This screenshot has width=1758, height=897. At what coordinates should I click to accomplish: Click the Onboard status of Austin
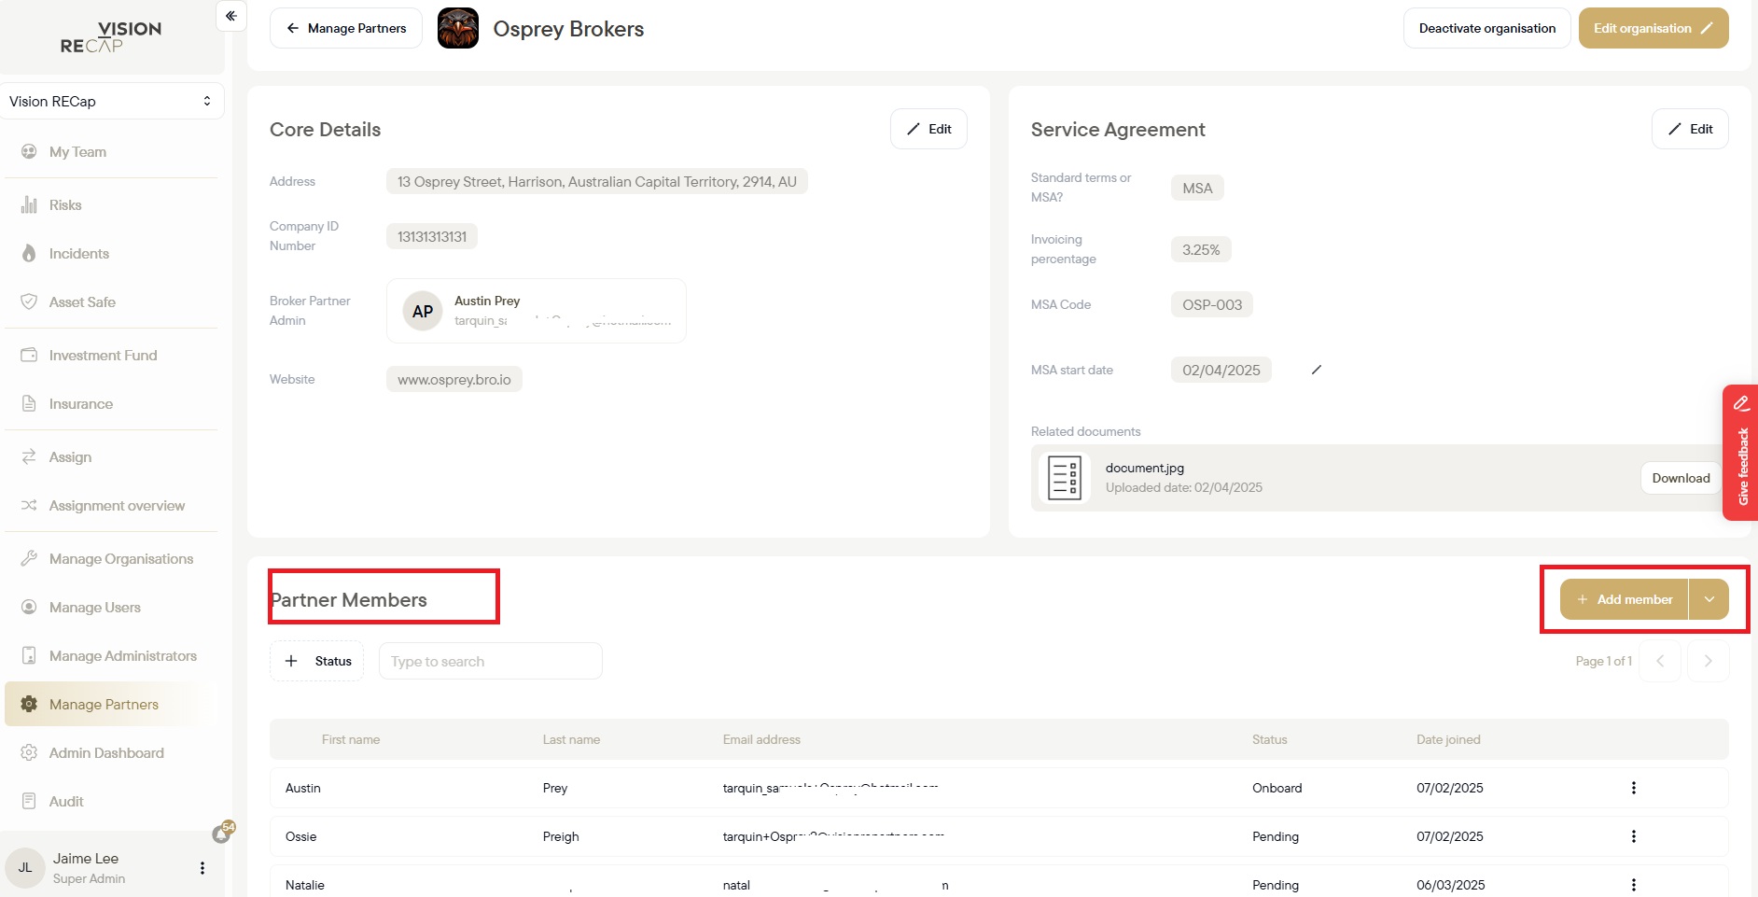coord(1277,788)
